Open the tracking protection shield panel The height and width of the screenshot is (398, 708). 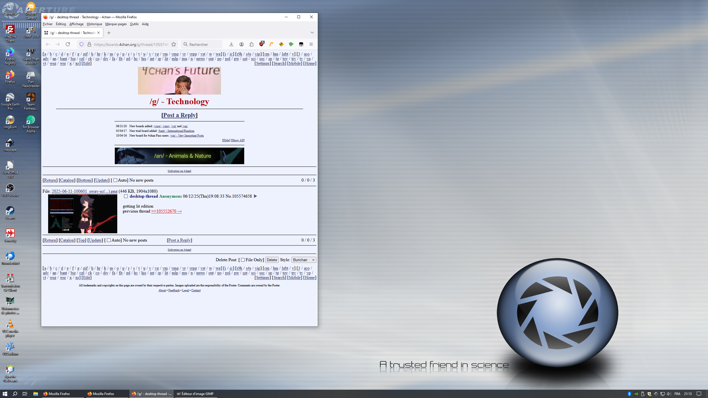[82, 44]
